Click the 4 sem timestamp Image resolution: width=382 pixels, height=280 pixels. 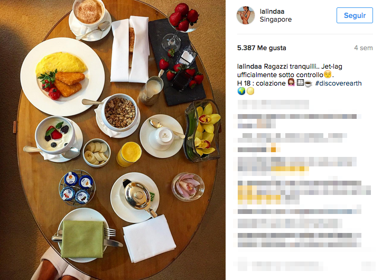click(363, 48)
